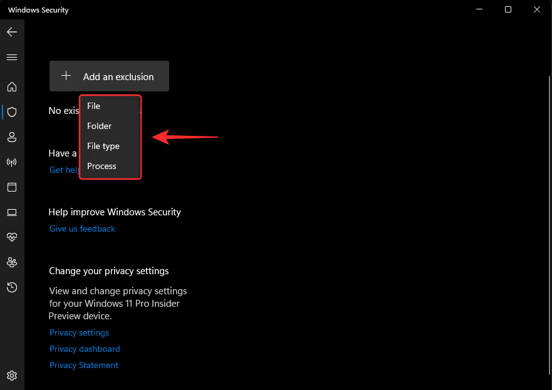552x390 pixels.
Task: Open the Privacy settings link
Action: coord(79,332)
